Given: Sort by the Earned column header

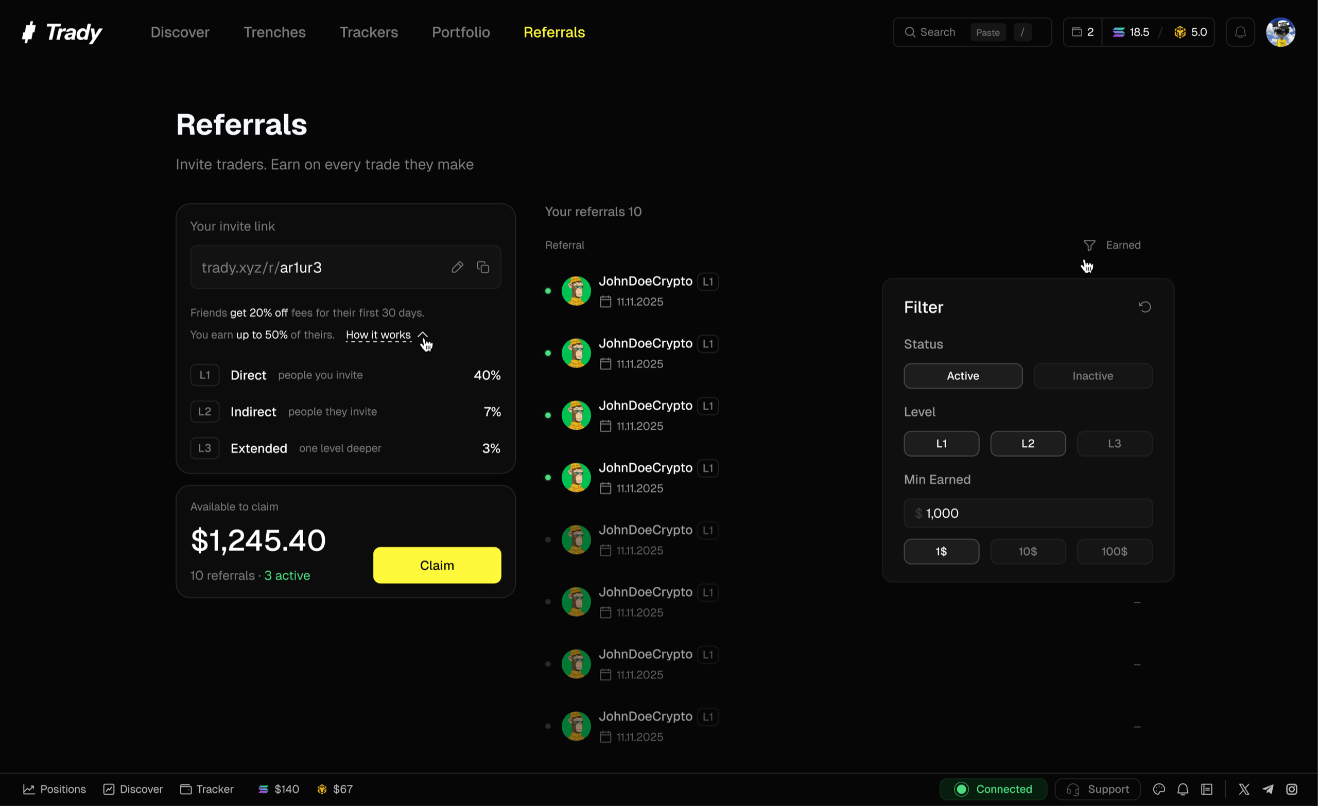Looking at the screenshot, I should [1123, 245].
